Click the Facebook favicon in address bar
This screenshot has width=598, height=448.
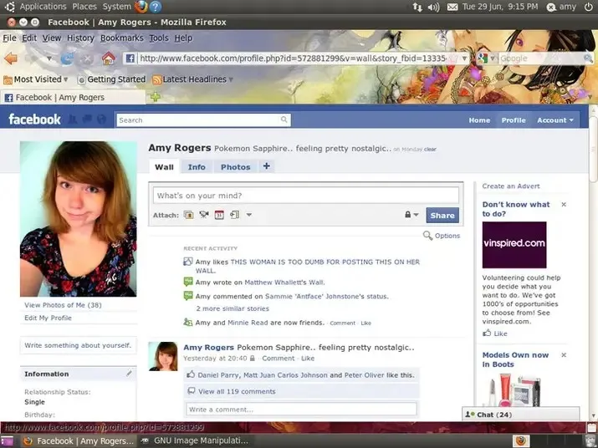click(x=130, y=59)
